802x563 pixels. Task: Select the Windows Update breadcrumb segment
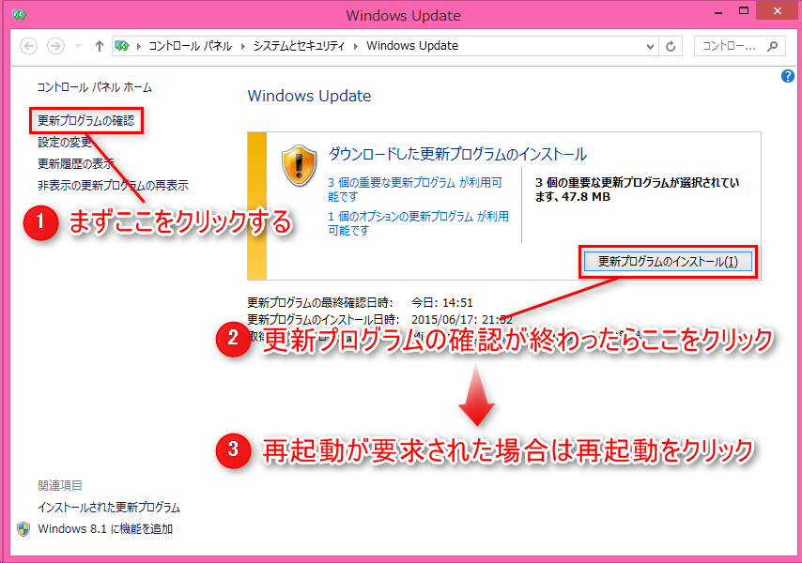coord(412,46)
